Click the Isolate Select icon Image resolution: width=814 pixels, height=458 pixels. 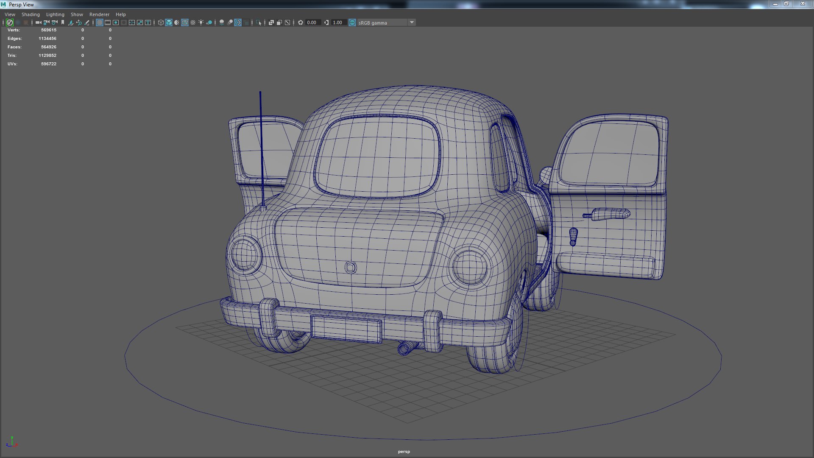[259, 22]
